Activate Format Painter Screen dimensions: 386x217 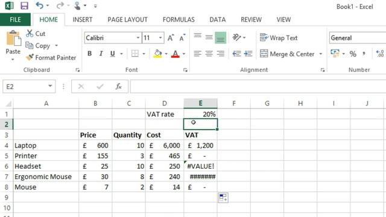click(51, 58)
